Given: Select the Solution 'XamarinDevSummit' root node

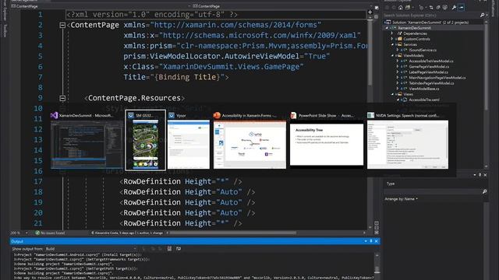Looking at the screenshot, I should pos(430,23).
